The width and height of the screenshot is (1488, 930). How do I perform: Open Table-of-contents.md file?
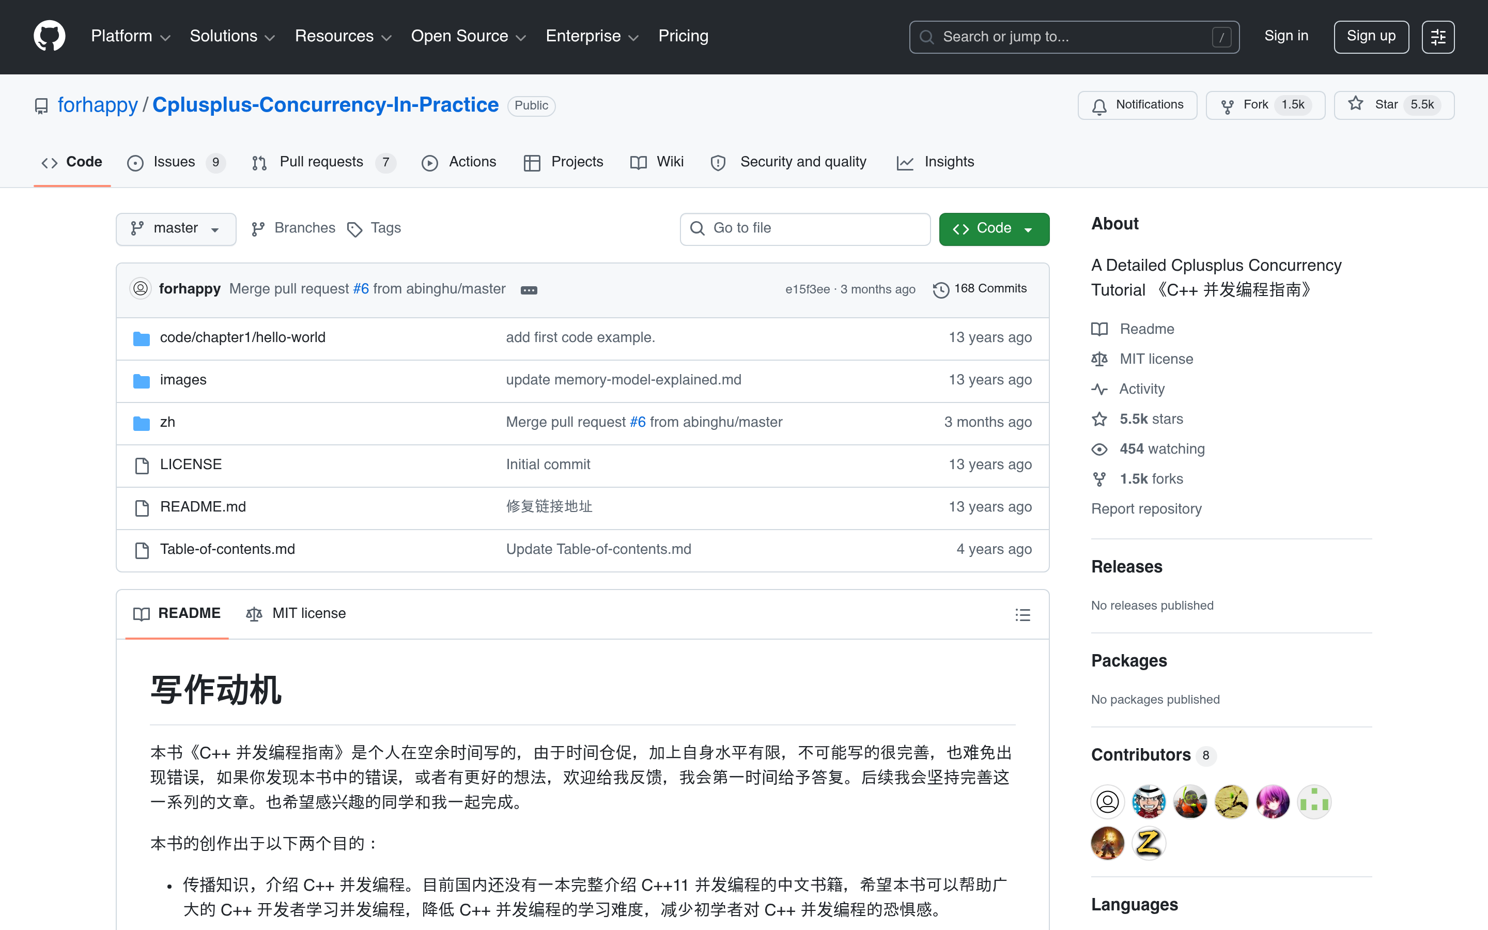227,550
